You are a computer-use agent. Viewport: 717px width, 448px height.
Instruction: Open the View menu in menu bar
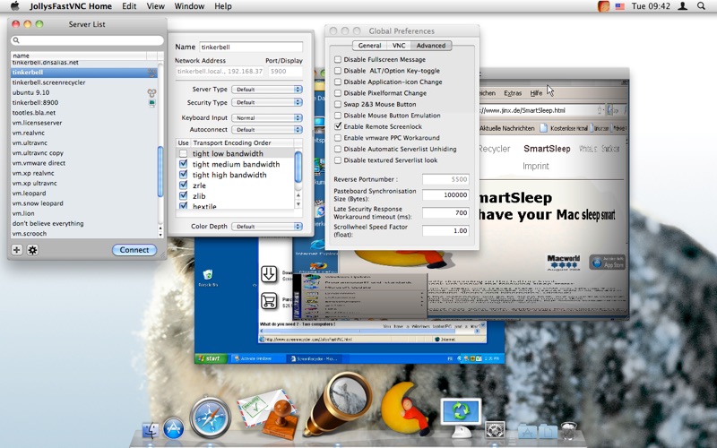point(155,6)
